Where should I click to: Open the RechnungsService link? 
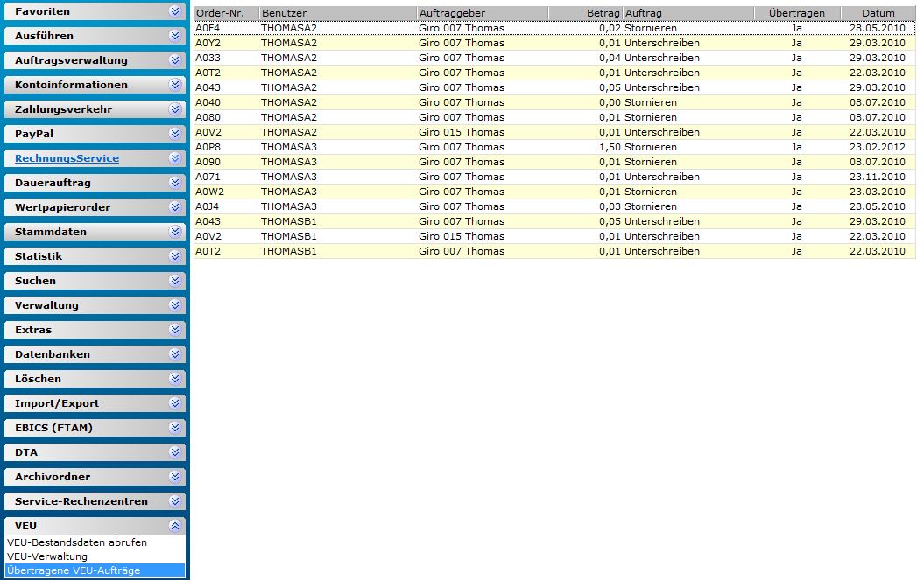pyautogui.click(x=67, y=158)
